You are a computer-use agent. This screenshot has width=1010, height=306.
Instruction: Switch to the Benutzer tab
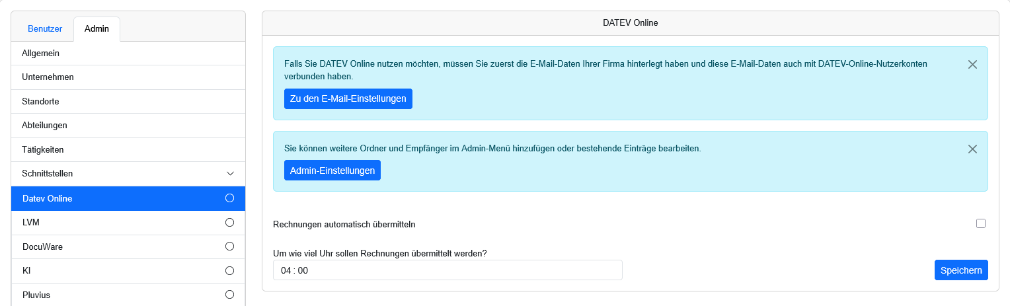45,29
